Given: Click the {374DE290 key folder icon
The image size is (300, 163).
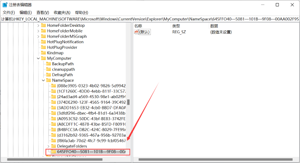Looking at the screenshot, I should [54, 102].
